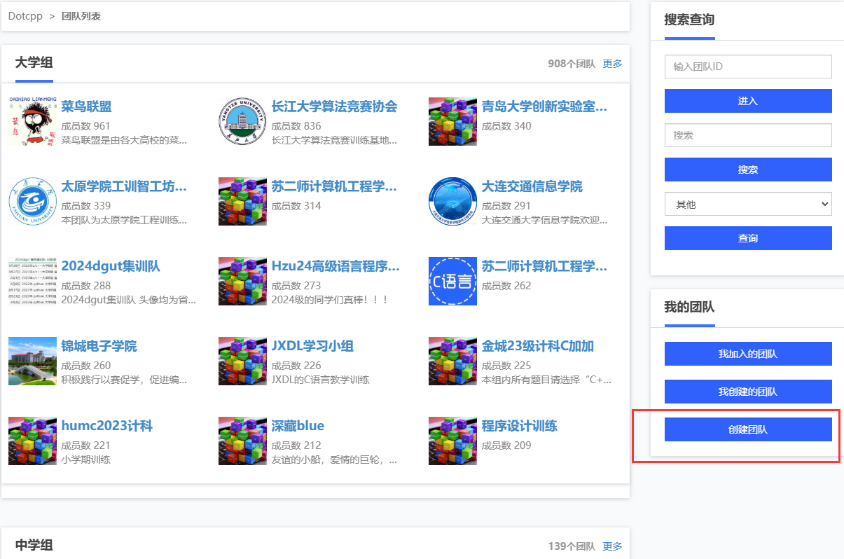
Task: Click the C语言 blue icon
Action: click(x=452, y=281)
